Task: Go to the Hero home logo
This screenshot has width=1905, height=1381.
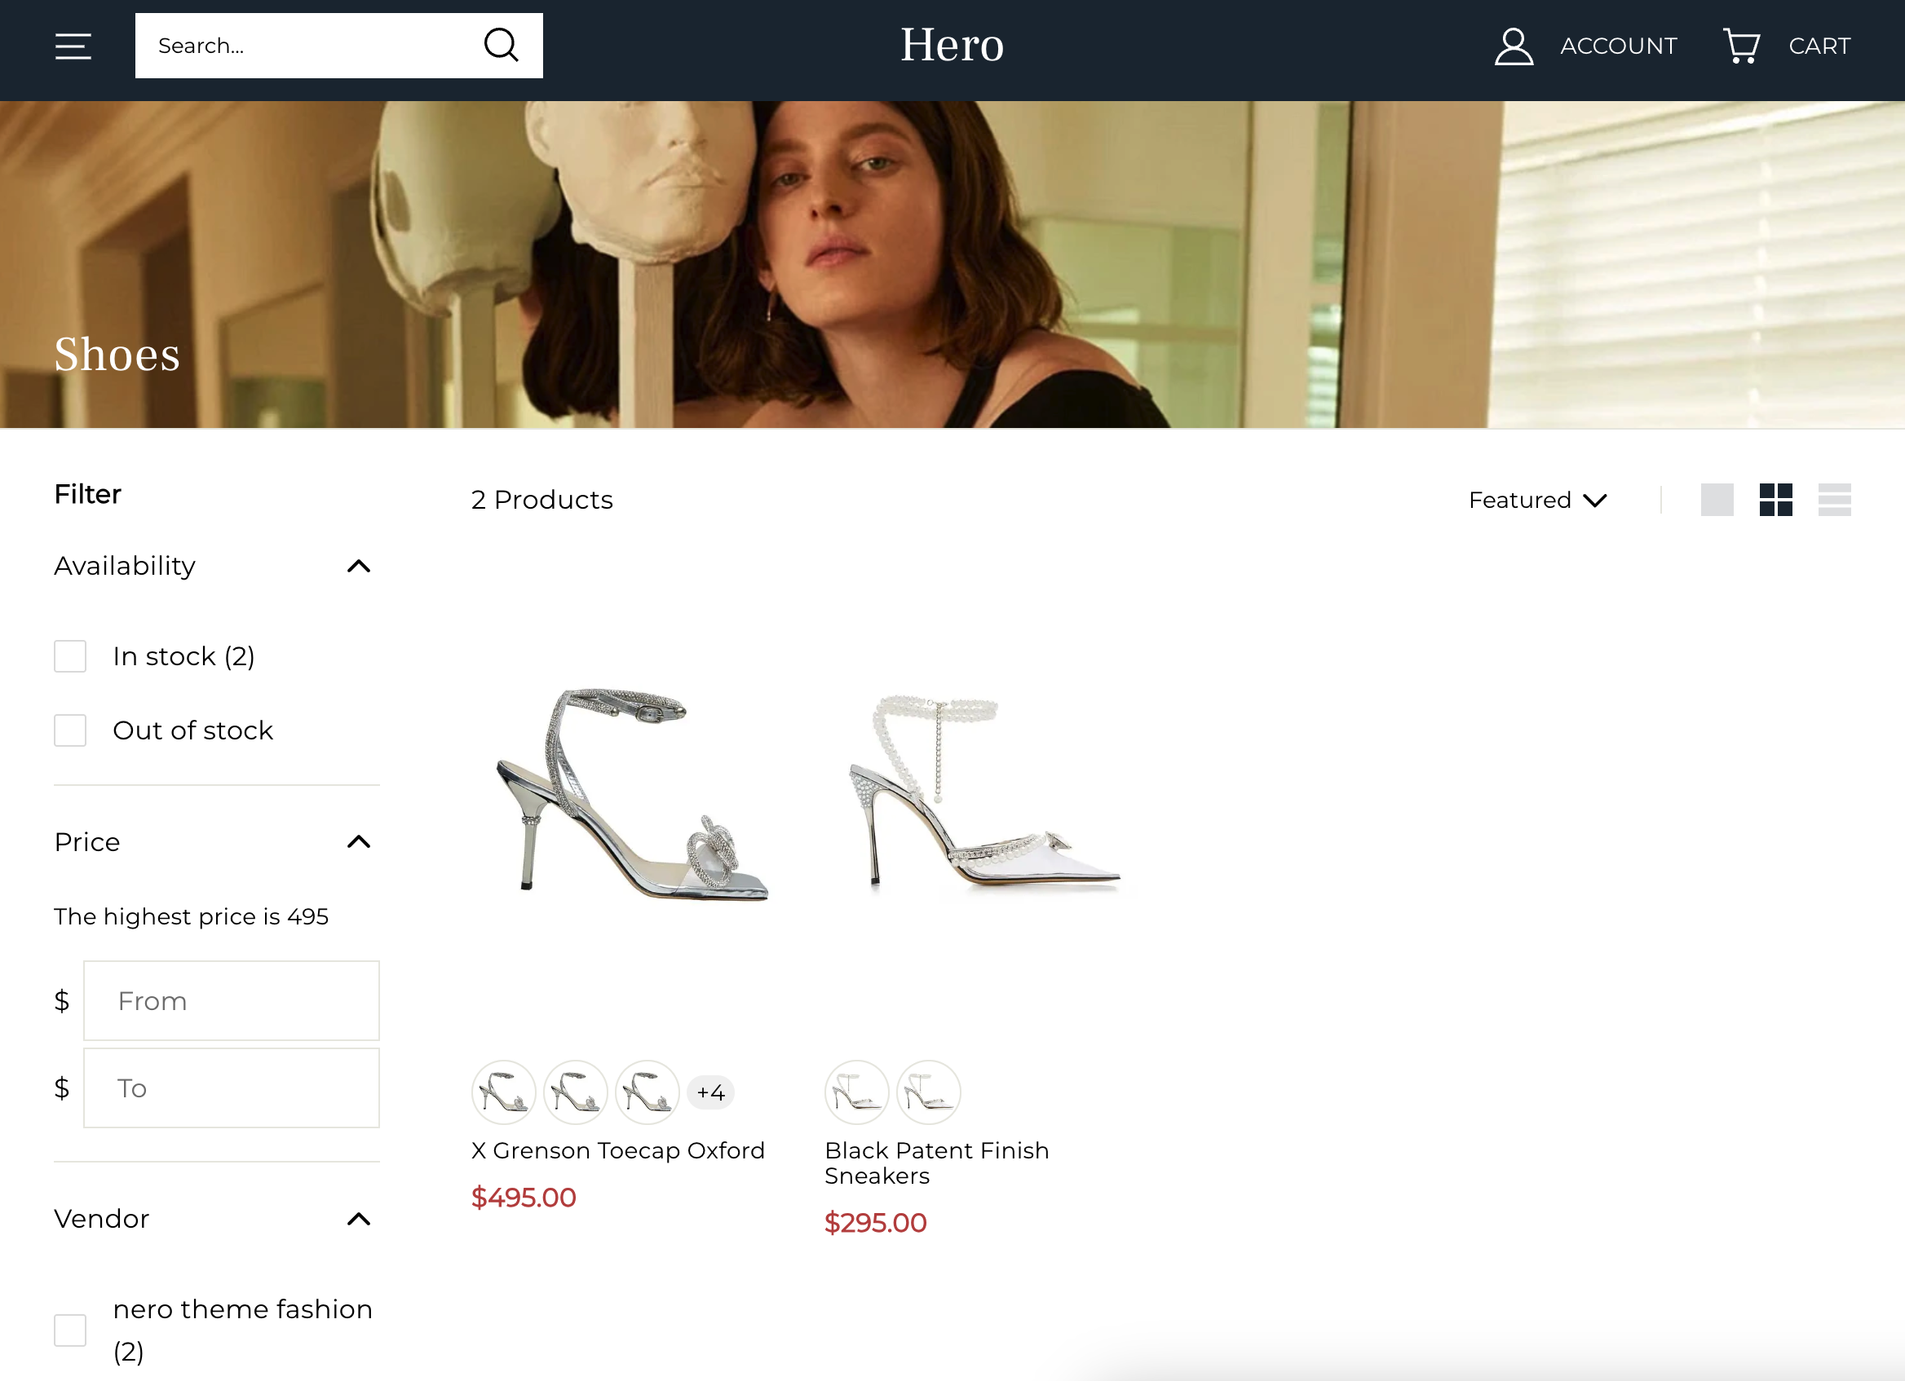Action: point(952,46)
